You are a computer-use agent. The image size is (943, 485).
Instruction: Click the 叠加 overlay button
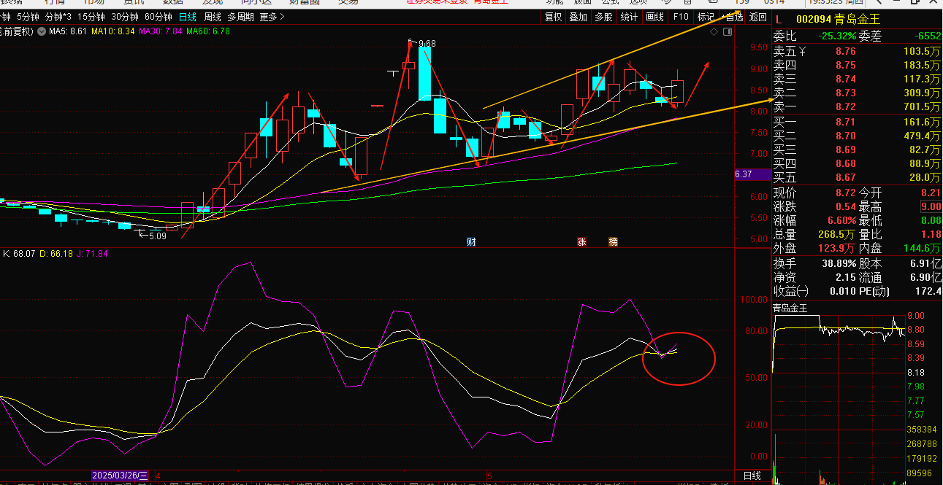click(x=579, y=17)
